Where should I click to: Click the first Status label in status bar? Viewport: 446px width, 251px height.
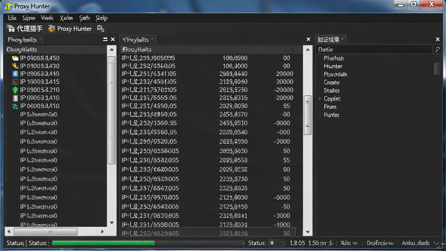pyautogui.click(x=15, y=243)
